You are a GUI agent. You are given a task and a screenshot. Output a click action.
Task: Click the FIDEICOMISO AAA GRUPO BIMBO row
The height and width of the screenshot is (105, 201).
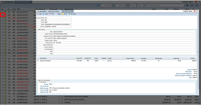tap(99, 97)
